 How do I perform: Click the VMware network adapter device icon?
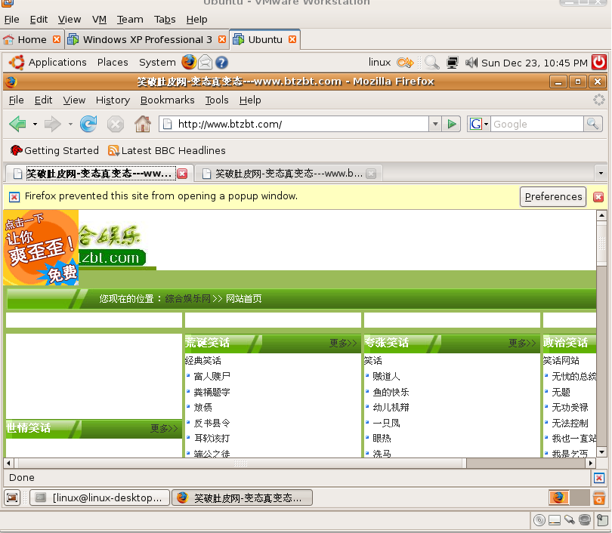pos(570,519)
